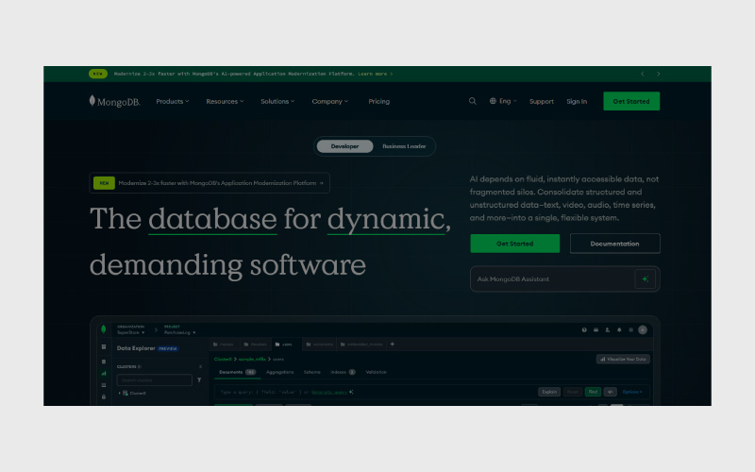Go to previous announcement banner
The width and height of the screenshot is (755, 472).
(643, 74)
